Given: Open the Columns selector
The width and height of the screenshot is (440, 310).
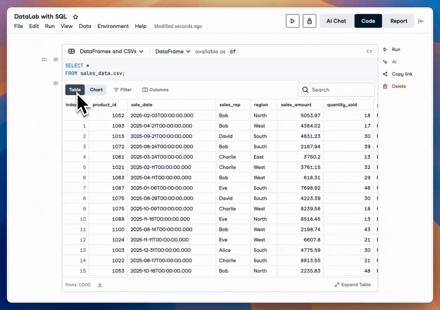Looking at the screenshot, I should (x=155, y=90).
